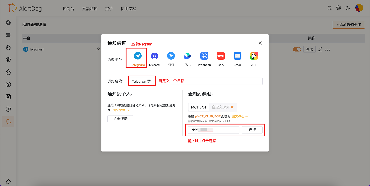Click the 连接 button to connect group
The width and height of the screenshot is (370, 186).
coord(252,130)
